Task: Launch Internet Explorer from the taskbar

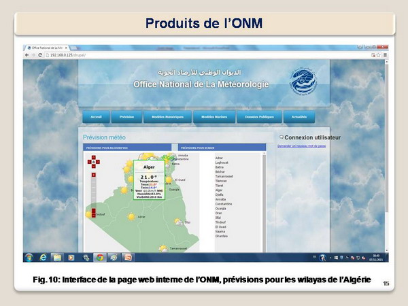Action: pos(44,258)
